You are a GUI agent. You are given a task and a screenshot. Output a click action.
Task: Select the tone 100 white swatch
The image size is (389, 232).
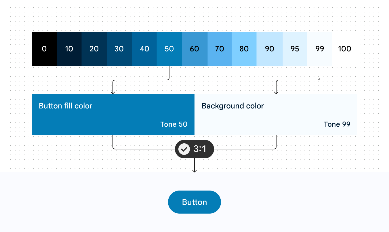pos(345,49)
